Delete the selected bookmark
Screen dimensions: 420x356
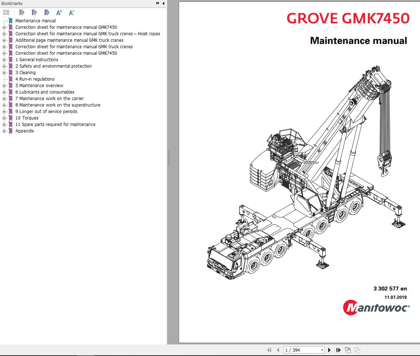[21, 13]
